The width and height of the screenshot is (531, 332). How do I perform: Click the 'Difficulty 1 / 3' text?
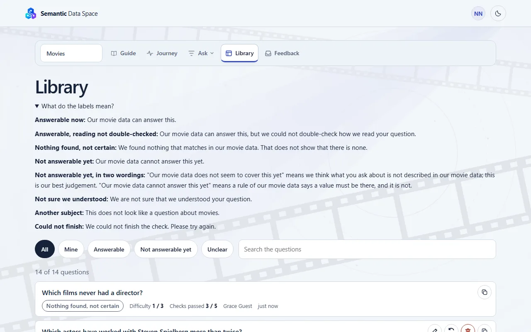click(x=146, y=306)
